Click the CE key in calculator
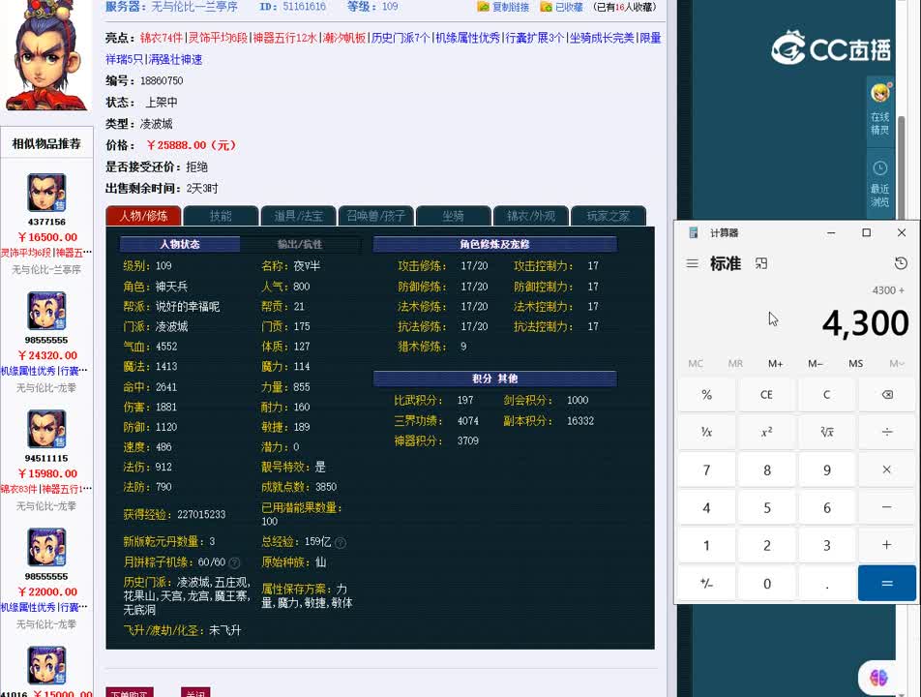Screen dimensions: 921x697 [766, 394]
